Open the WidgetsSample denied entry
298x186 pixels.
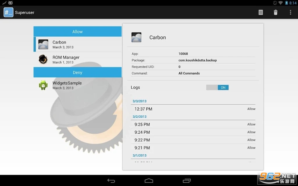click(77, 85)
